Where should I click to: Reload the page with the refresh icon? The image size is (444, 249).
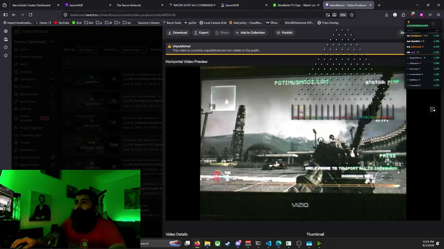31,15
